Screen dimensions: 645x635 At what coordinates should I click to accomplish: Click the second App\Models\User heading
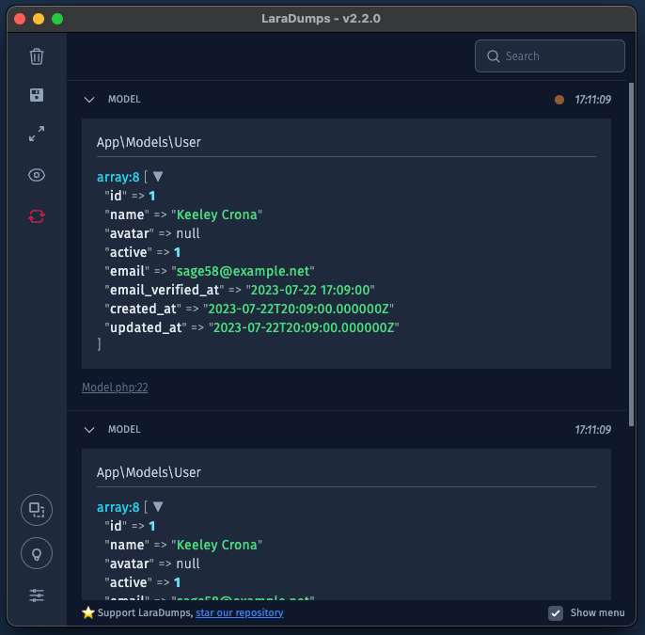pos(149,472)
